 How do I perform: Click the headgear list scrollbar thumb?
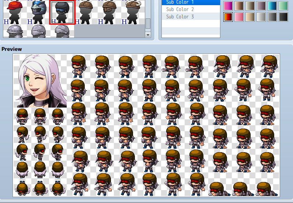tap(148, 24)
